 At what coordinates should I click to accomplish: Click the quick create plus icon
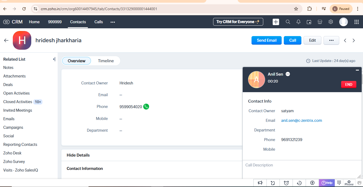[x=276, y=22]
